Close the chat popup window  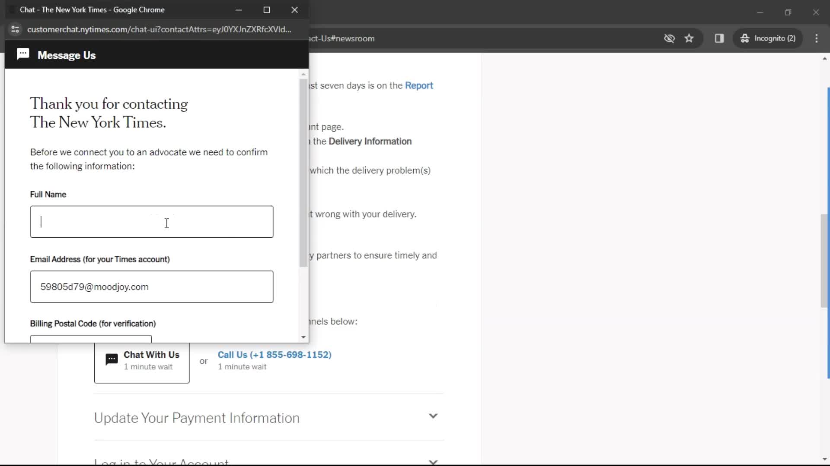coord(294,9)
